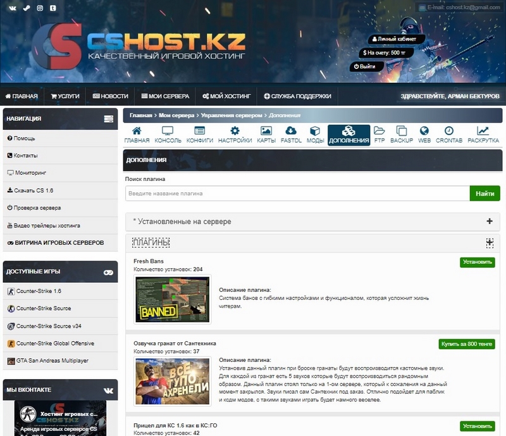Click the GTA San Andreas Multiplayer icon
506x436 pixels.
(x=11, y=361)
